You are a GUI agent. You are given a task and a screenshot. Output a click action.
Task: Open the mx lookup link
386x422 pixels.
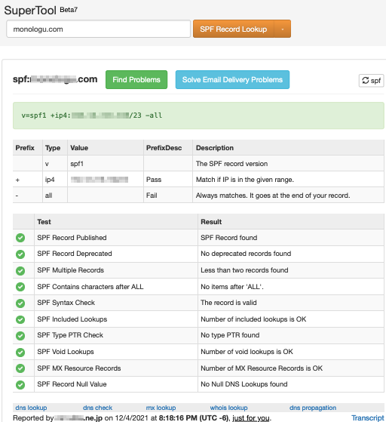[161, 408]
